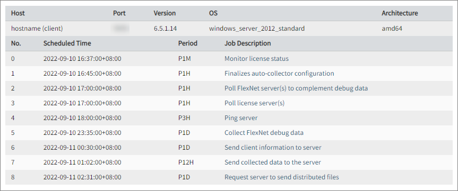Select scheduled time 2022-09-10 16:37:00+08:00
This screenshot has width=458, height=191.
coord(82,59)
